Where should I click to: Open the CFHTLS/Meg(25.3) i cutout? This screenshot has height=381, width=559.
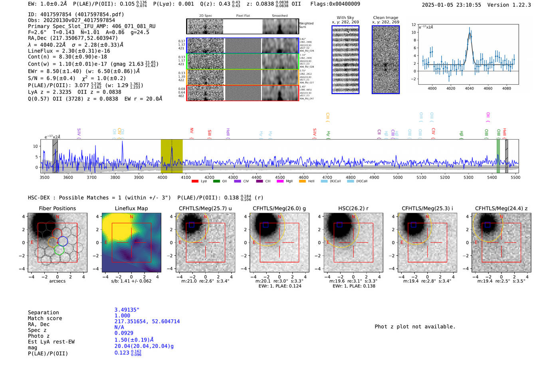pos(427,242)
